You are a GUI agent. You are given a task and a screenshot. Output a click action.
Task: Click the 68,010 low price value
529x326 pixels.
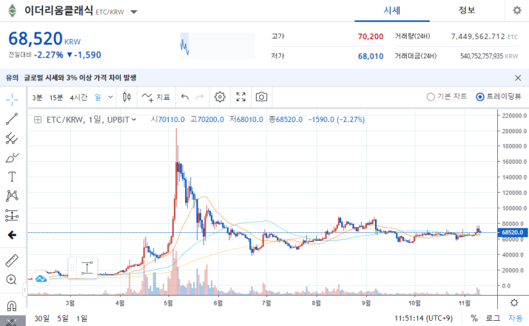tap(370, 56)
